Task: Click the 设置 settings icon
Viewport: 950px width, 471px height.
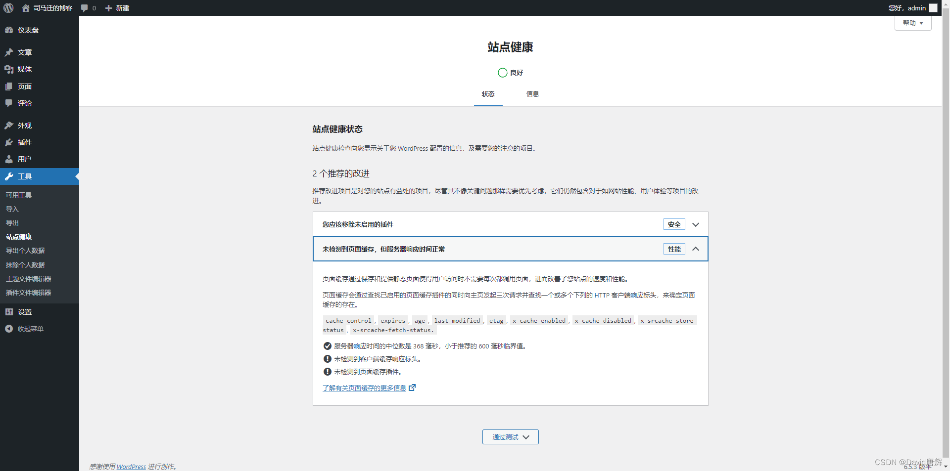Action: click(x=9, y=312)
